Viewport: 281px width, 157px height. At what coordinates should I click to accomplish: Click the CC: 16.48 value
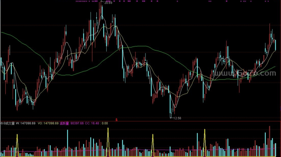pyautogui.click(x=92, y=123)
